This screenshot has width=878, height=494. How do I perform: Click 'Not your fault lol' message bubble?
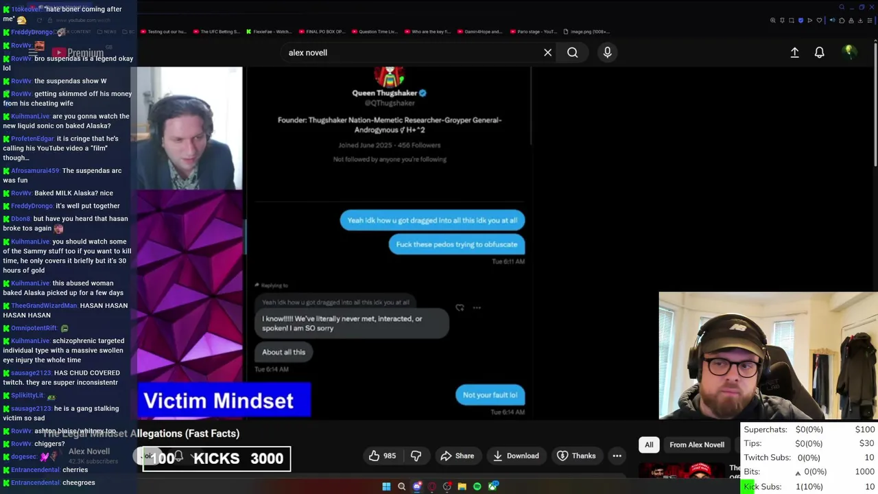pos(490,395)
